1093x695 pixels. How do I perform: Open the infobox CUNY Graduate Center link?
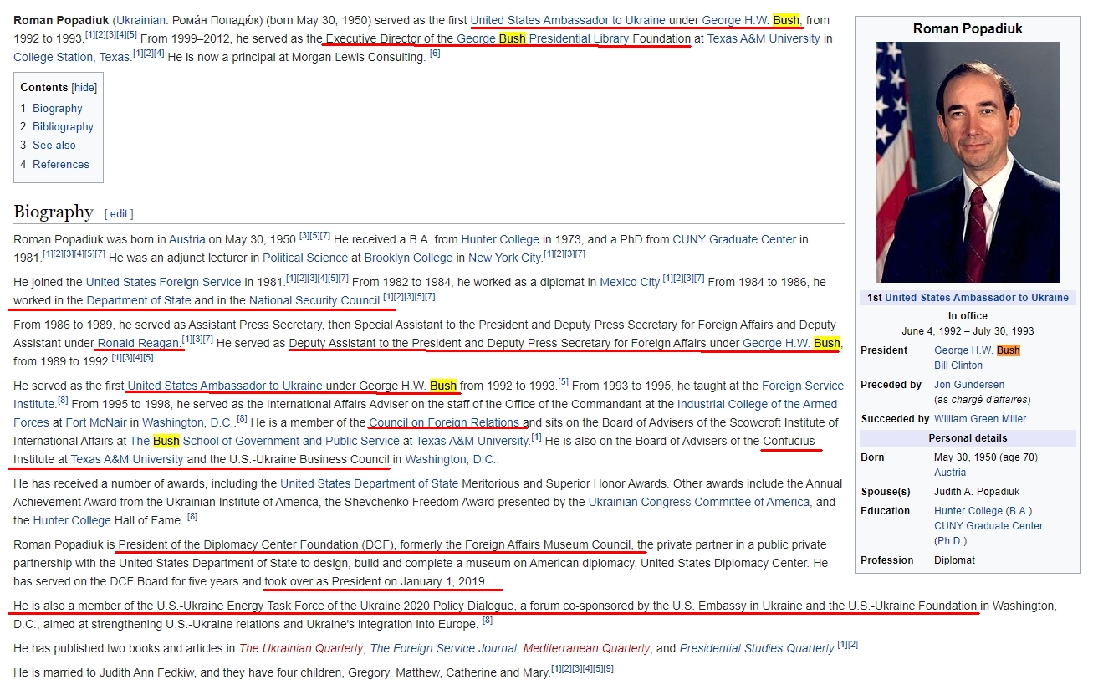tap(988, 526)
